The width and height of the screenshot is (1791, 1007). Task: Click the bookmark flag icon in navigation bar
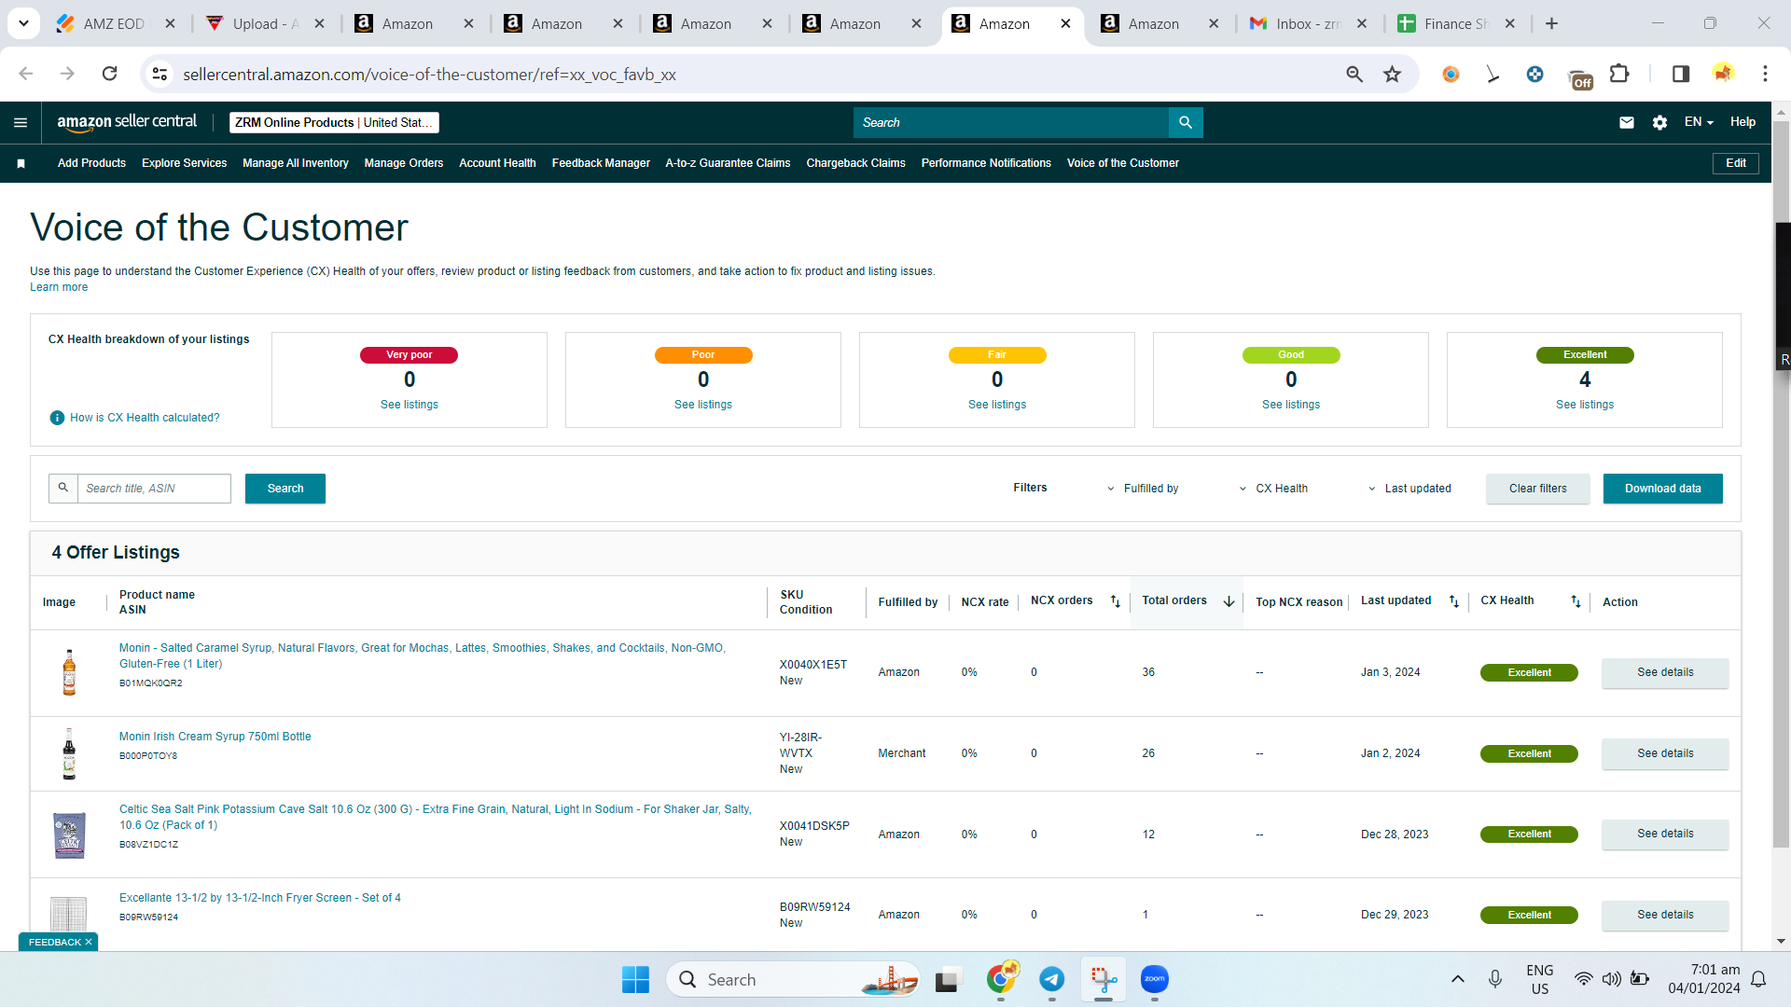pyautogui.click(x=21, y=163)
